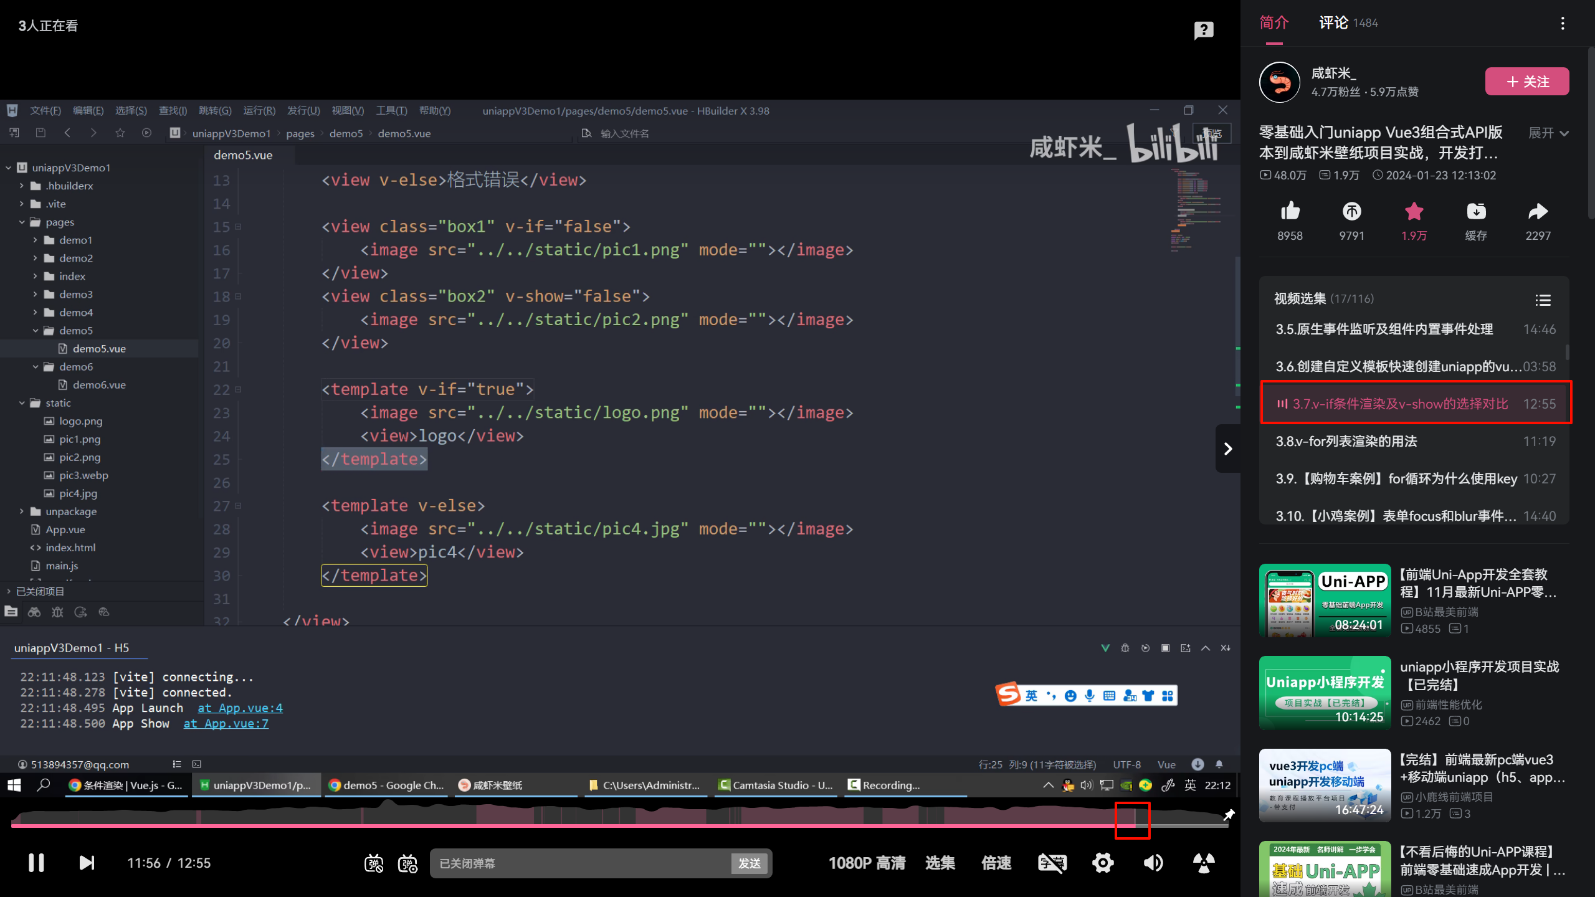Open the three-dot more options menu
The image size is (1595, 897).
point(1563,23)
